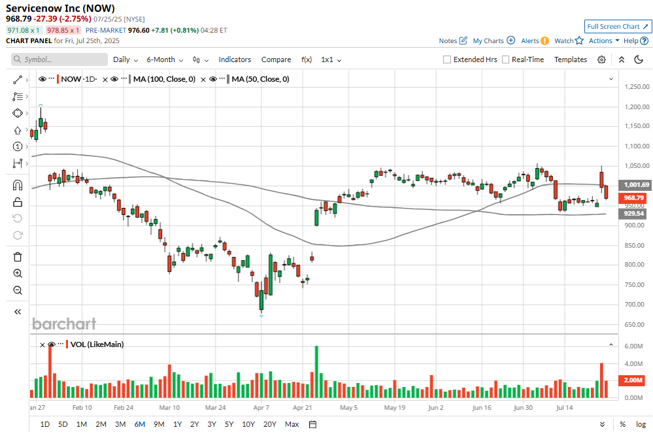Select the up arrow marker tool

pyautogui.click(x=18, y=130)
